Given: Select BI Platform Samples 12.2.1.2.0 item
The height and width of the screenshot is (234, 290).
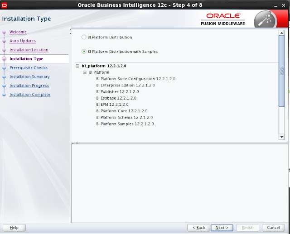Looking at the screenshot, I should tap(125, 124).
